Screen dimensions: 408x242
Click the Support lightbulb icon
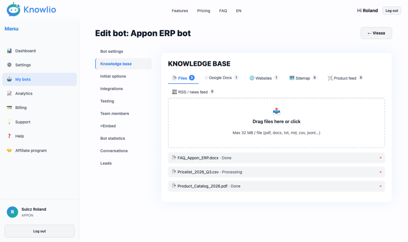[9, 122]
